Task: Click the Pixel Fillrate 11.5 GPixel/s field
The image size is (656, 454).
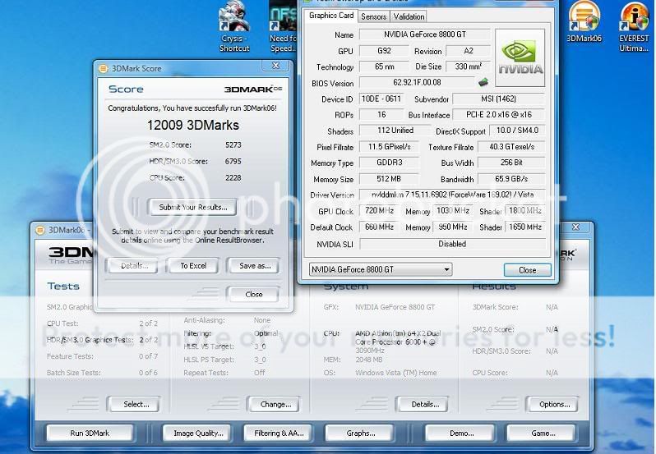Action: click(389, 147)
